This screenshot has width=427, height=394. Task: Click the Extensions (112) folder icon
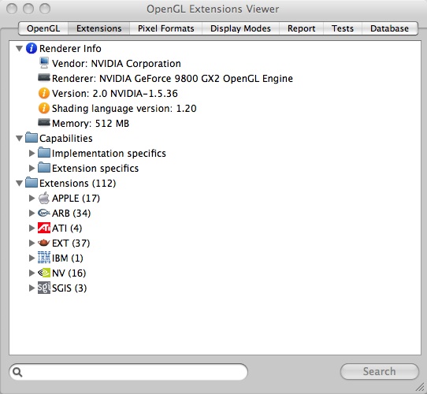[32, 183]
